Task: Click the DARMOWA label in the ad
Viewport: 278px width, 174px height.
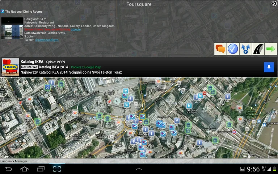Action: click(x=29, y=67)
